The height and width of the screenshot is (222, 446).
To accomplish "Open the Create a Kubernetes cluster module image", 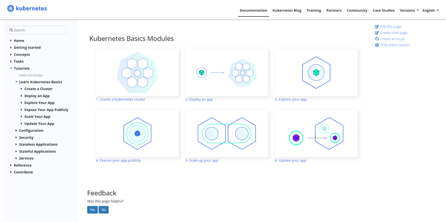I will pos(137,72).
